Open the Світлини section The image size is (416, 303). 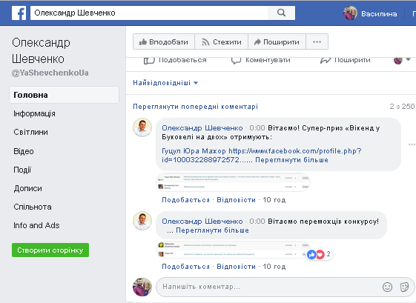[x=31, y=132]
